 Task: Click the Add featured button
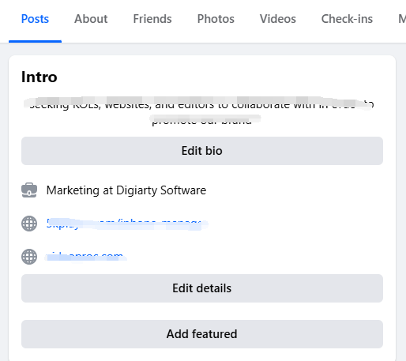[202, 334]
